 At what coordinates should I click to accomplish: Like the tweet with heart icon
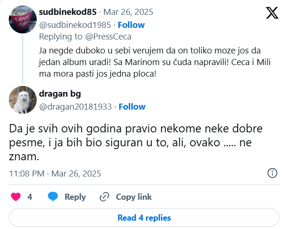pyautogui.click(x=16, y=196)
